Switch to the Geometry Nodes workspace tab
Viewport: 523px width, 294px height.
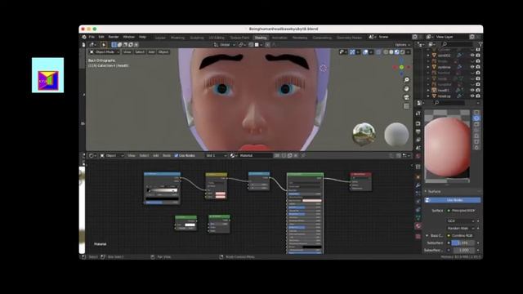pyautogui.click(x=349, y=38)
